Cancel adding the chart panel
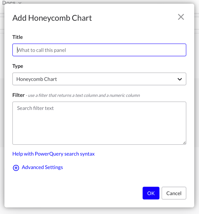 tap(174, 193)
